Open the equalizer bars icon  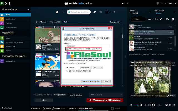pos(141,105)
